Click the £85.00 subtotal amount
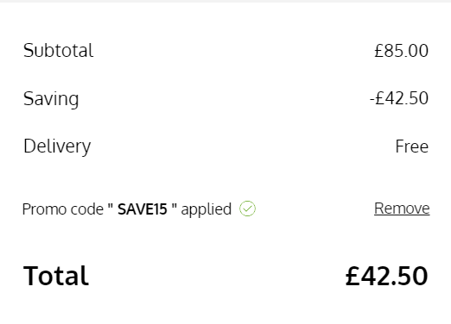 [x=402, y=51]
